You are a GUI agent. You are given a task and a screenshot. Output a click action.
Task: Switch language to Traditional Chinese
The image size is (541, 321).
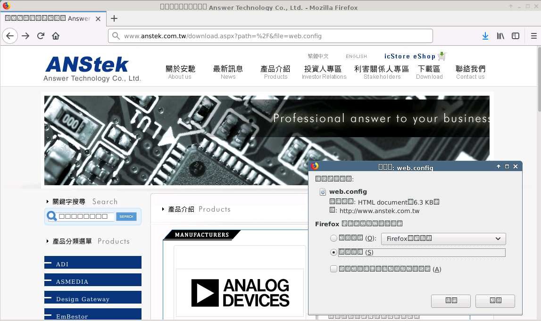(318, 56)
